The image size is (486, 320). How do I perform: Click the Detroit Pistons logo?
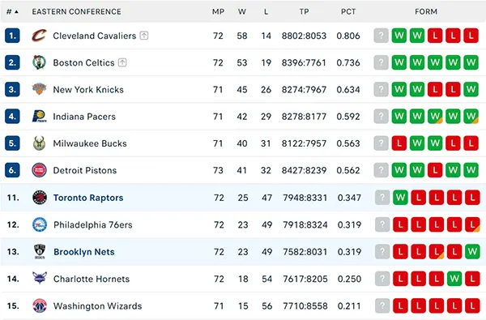coord(40,170)
